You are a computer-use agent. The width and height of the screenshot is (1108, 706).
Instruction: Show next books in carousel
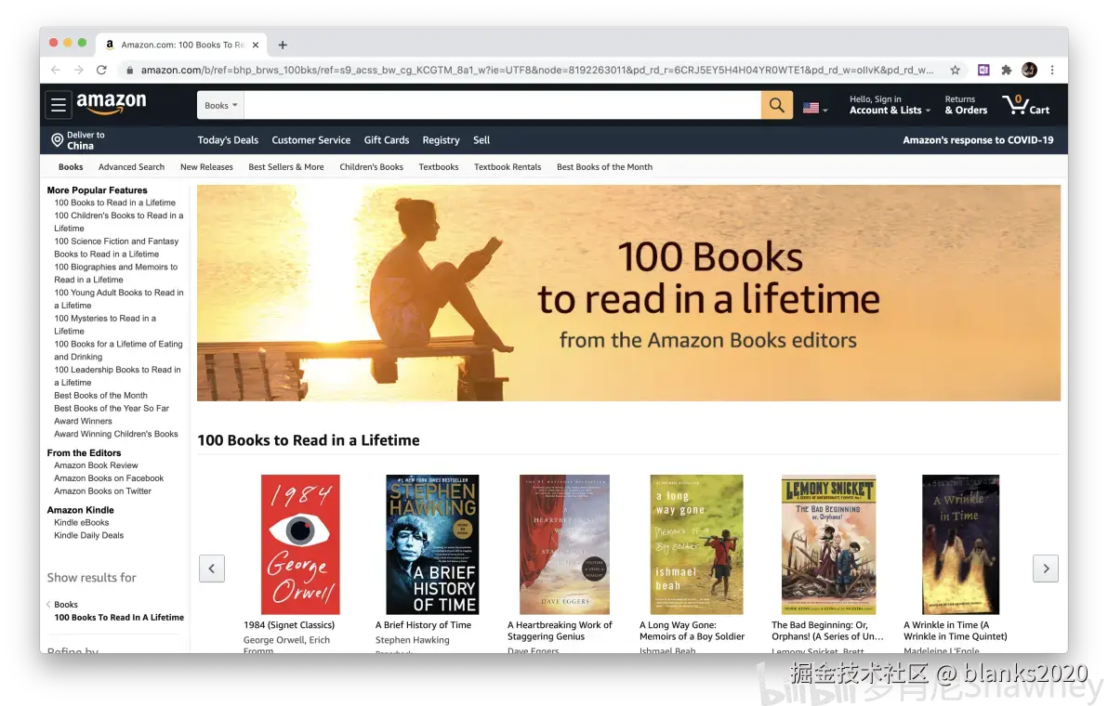(x=1046, y=569)
